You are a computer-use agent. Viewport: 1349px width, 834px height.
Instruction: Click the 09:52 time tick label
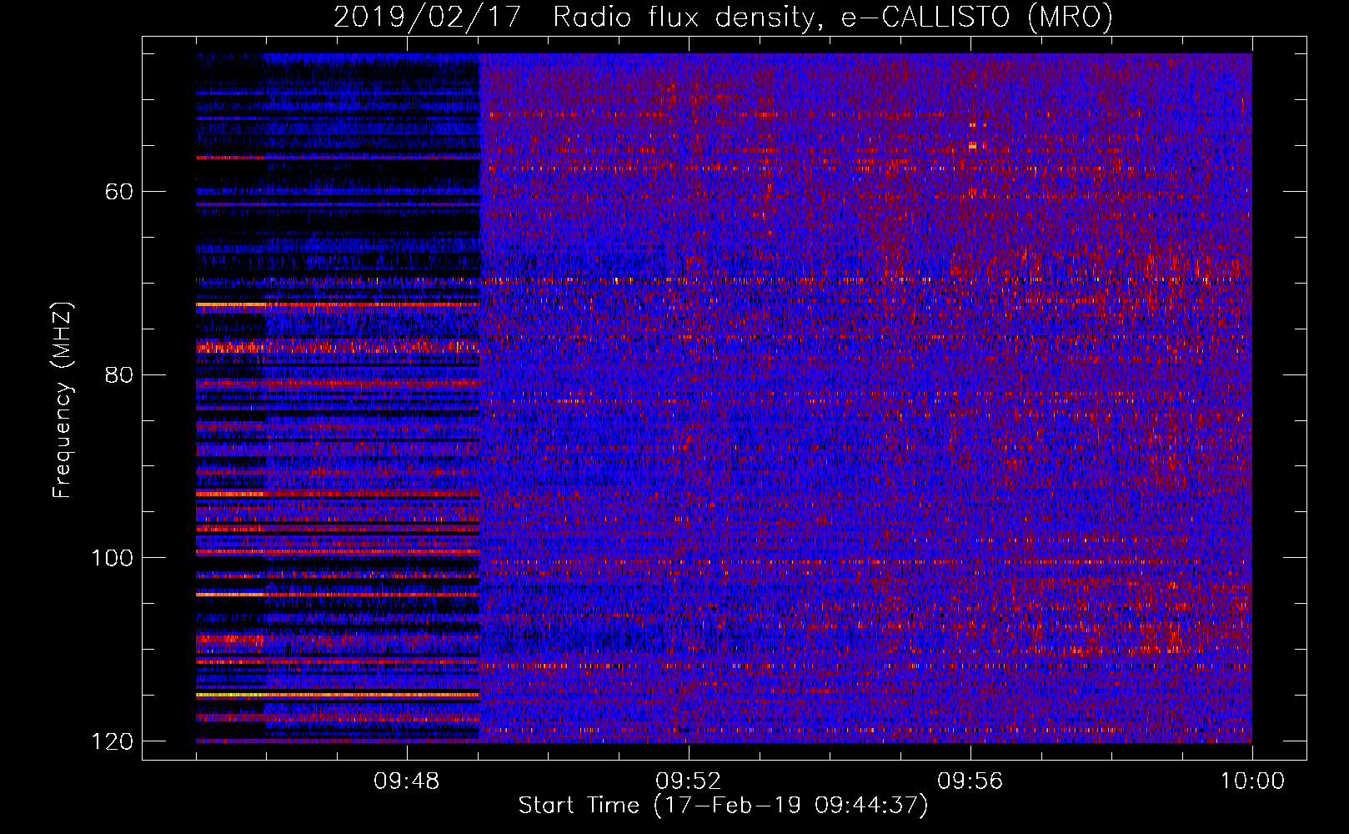[689, 781]
